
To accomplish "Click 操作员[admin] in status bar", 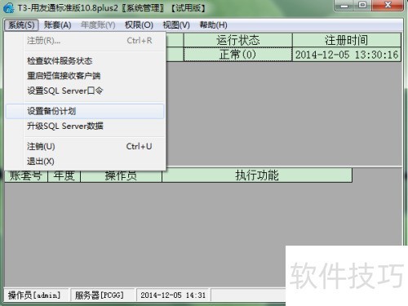I will tap(35, 295).
